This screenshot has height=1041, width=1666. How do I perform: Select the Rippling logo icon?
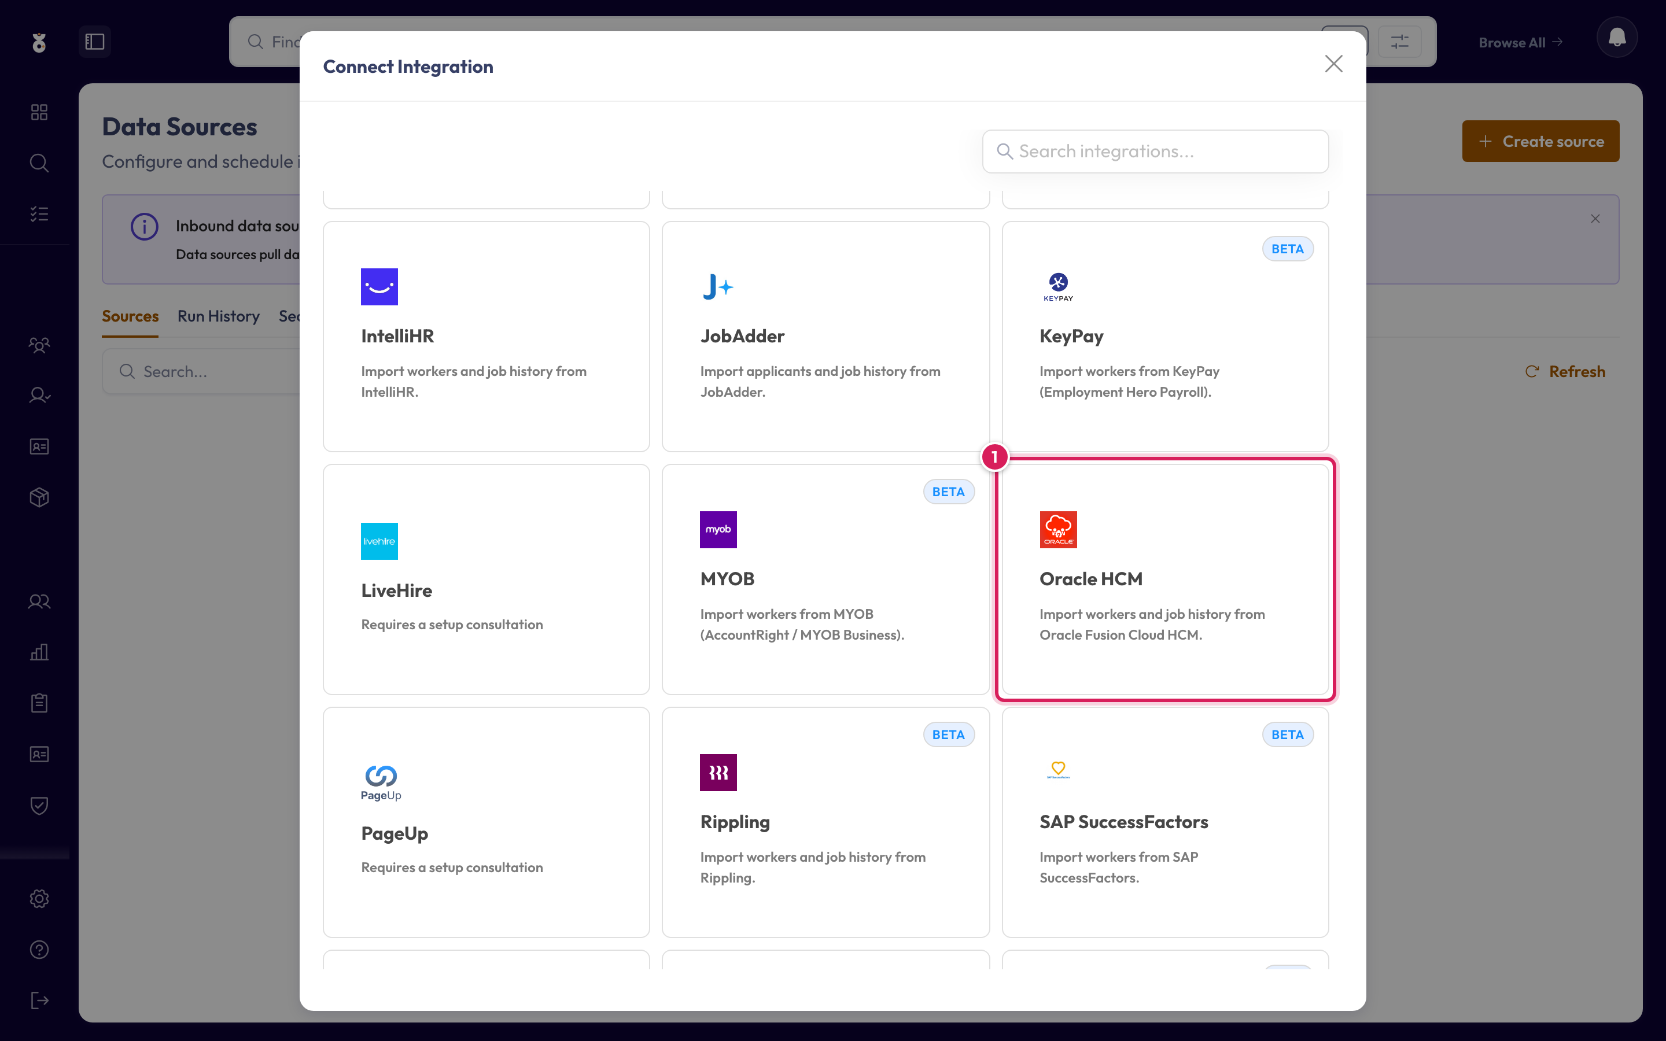click(x=718, y=773)
